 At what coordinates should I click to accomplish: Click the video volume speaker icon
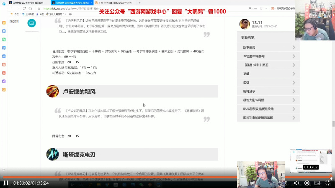(x=296, y=183)
